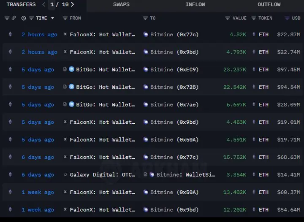The width and height of the screenshot is (304, 222).
Task: Click the $19.01M USD amount
Action: 288,122
